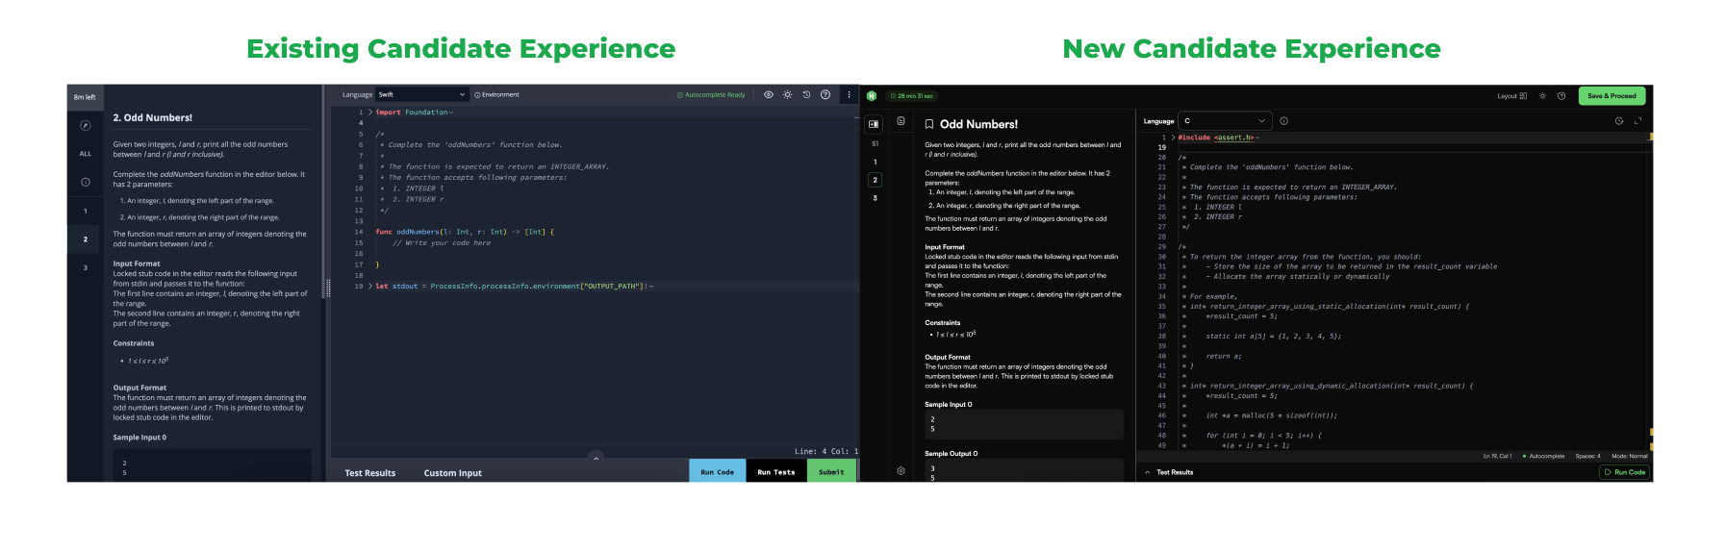This screenshot has height=552, width=1726.
Task: Open the Layout option in new header
Action: coord(1511,95)
